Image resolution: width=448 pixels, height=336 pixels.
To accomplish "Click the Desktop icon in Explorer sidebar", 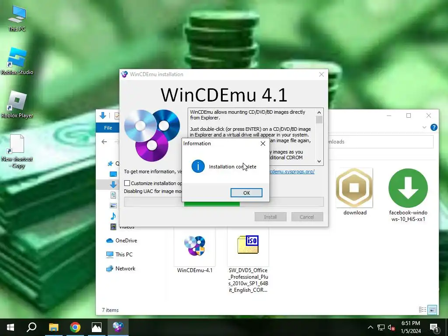I will pyautogui.click(x=113, y=174).
